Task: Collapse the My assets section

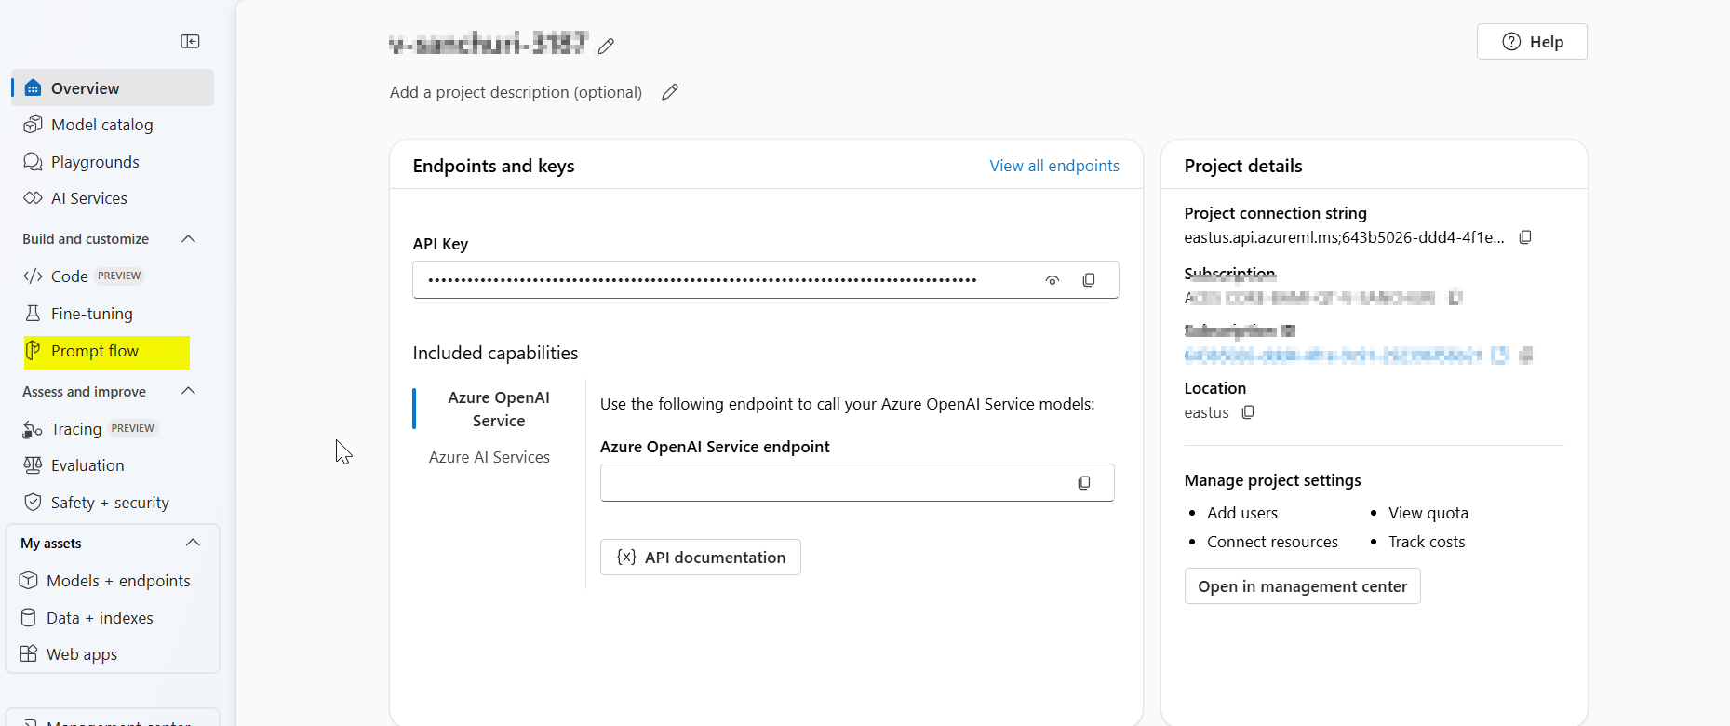Action: click(193, 543)
